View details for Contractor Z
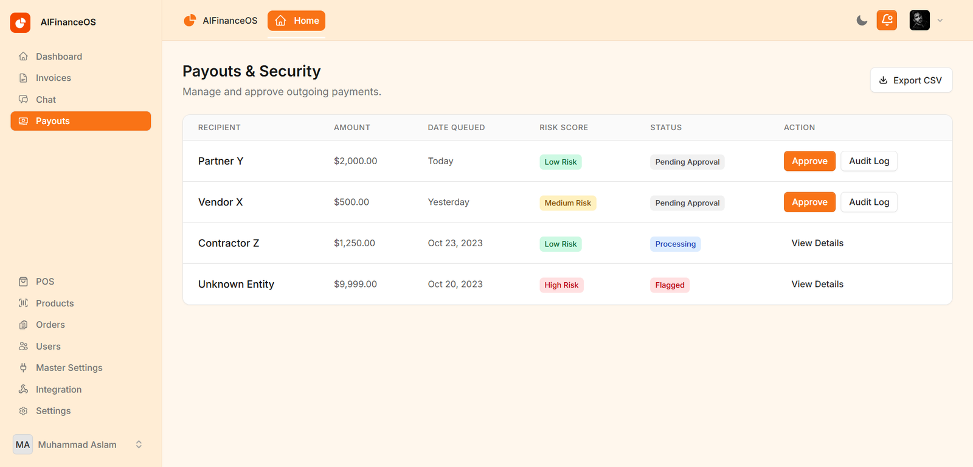The width and height of the screenshot is (973, 467). (817, 243)
